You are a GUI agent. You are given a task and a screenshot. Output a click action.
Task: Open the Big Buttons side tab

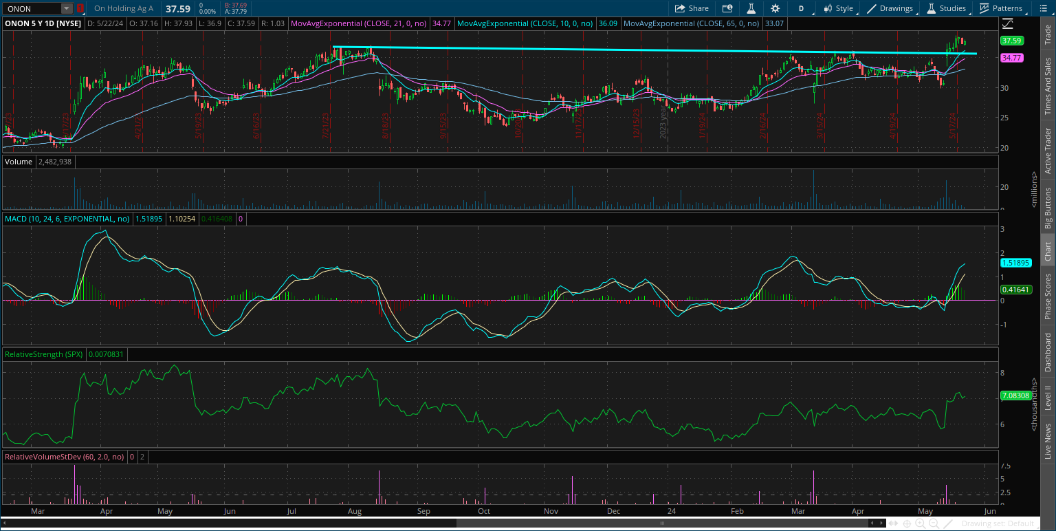point(1048,208)
